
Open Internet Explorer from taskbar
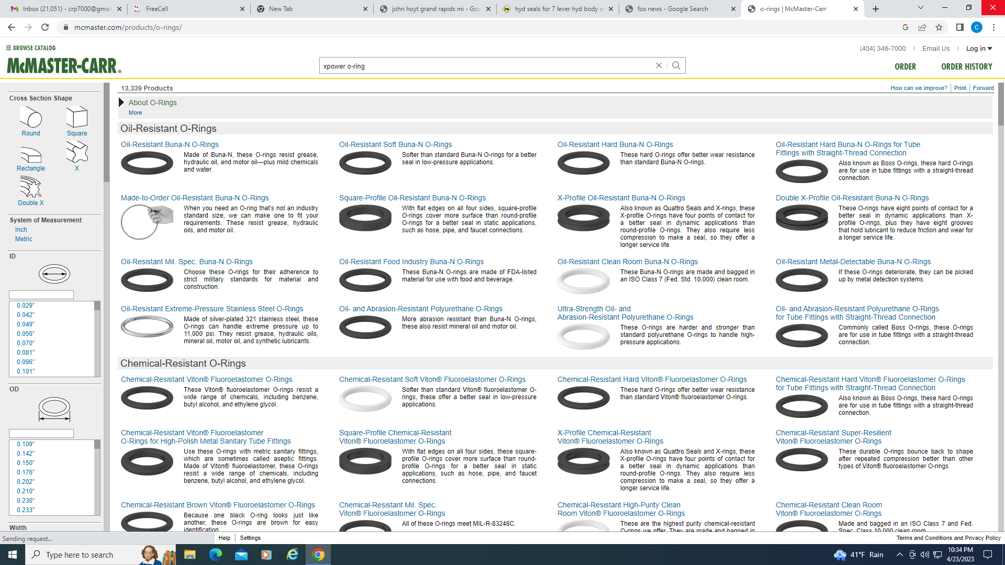pyautogui.click(x=292, y=555)
